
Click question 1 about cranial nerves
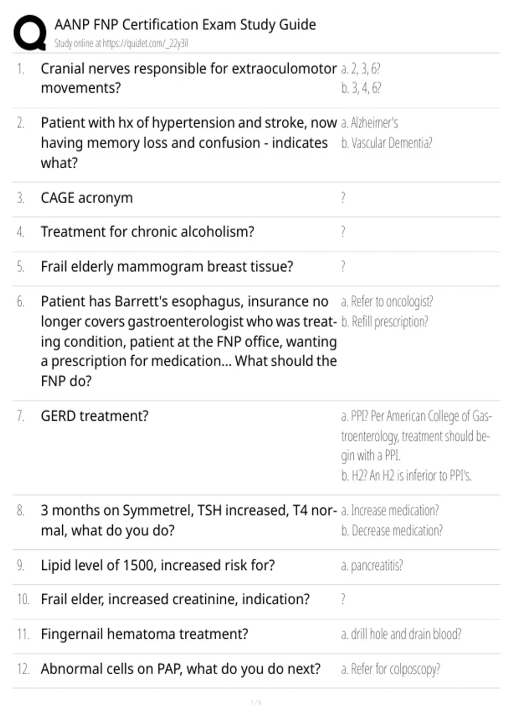189,78
